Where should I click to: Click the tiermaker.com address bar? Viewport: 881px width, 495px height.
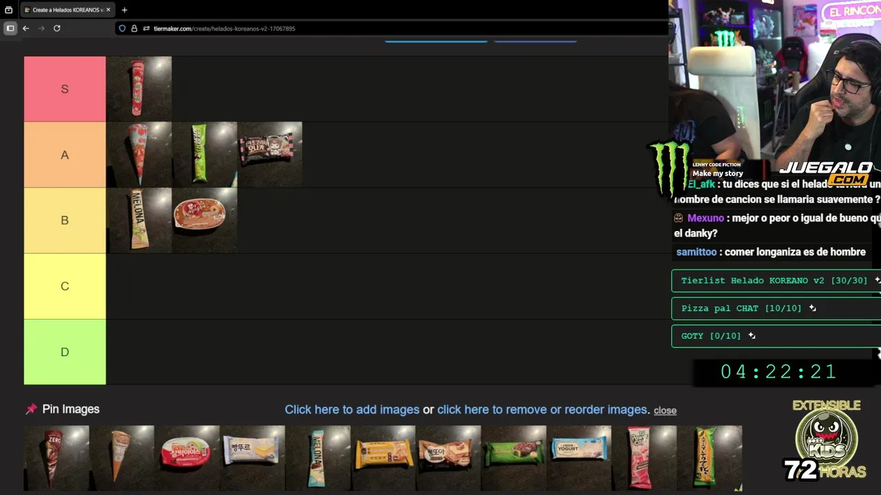[x=392, y=28]
